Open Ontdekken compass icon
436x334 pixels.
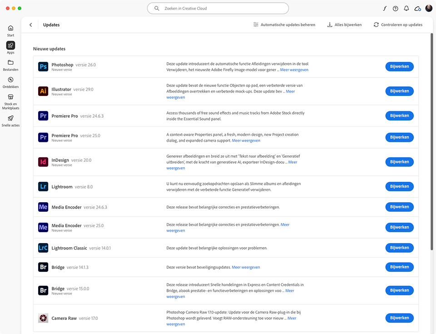click(10, 80)
